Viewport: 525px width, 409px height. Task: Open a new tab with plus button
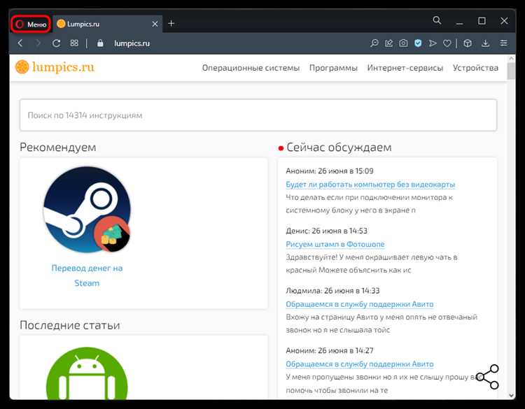(x=171, y=23)
